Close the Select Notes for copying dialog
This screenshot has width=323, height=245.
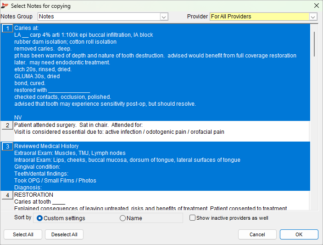point(317,6)
